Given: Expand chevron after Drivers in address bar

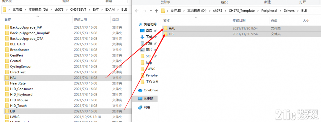Looking at the screenshot, I should (x=298, y=10).
